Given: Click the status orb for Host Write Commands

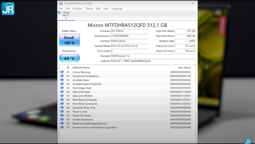Looking at the screenshot, I should pyautogui.click(x=62, y=104).
